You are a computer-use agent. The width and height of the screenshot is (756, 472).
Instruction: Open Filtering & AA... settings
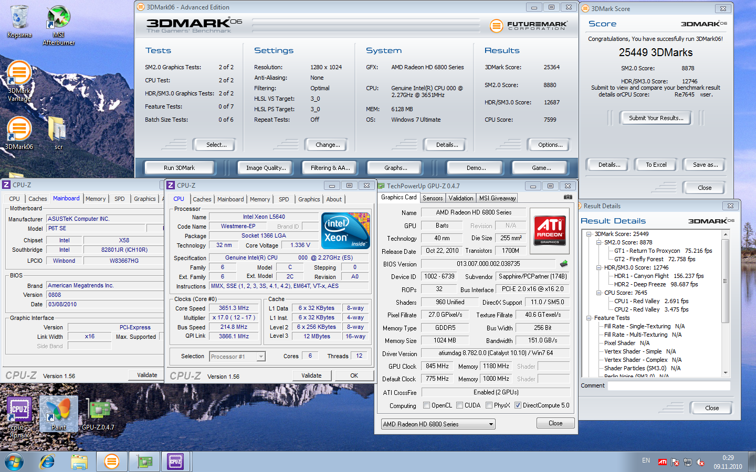pyautogui.click(x=330, y=168)
